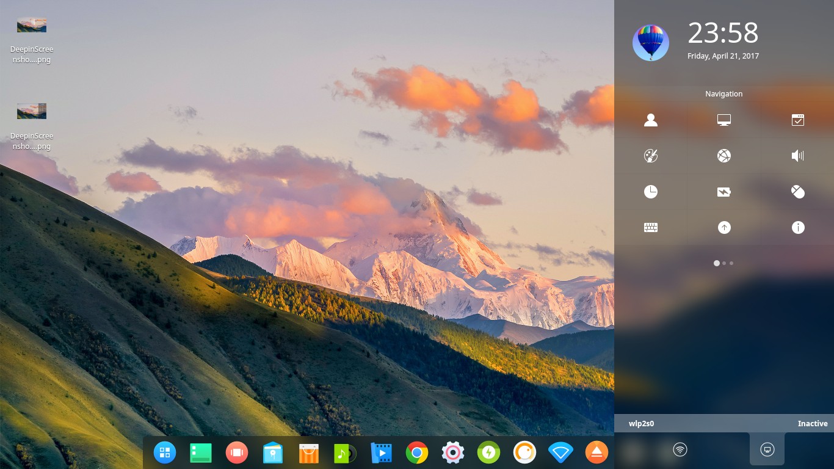834x469 pixels.
Task: Click the WiFi plugin in the system tray
Action: [680, 449]
